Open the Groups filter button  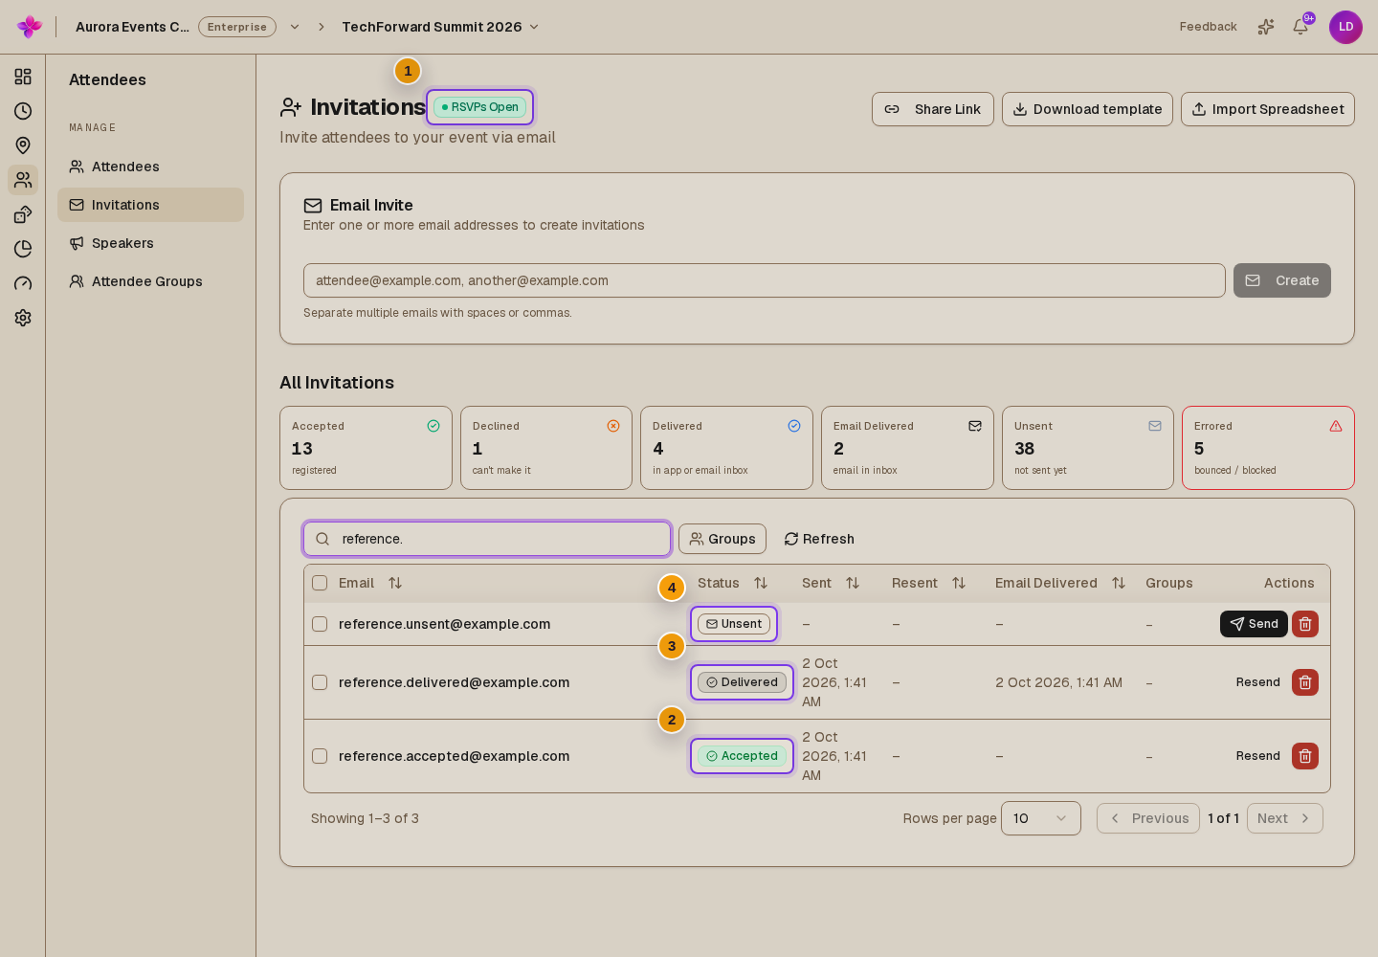722,539
